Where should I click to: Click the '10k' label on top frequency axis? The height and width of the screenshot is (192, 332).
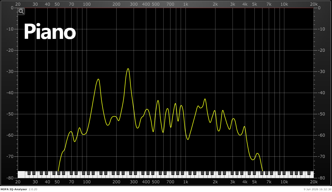point(284,4)
